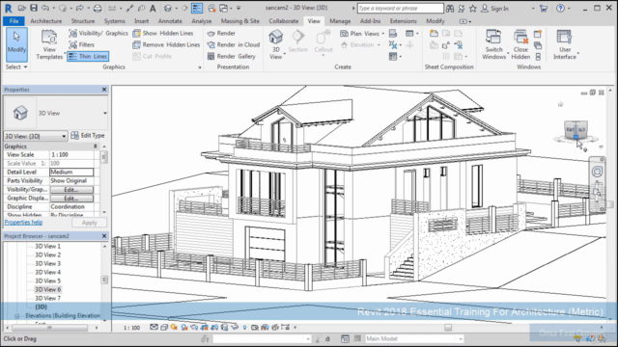Open the File tab
This screenshot has width=618, height=347.
[x=14, y=21]
